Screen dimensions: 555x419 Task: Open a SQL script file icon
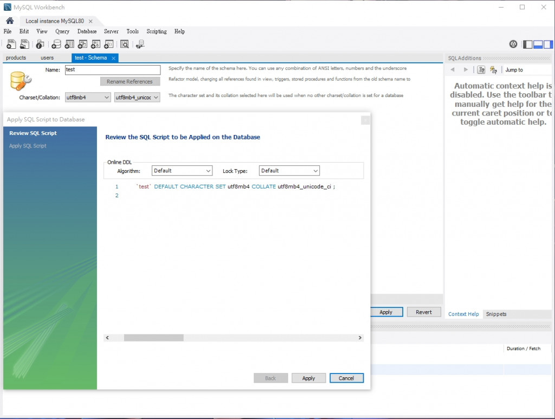[x=24, y=44]
